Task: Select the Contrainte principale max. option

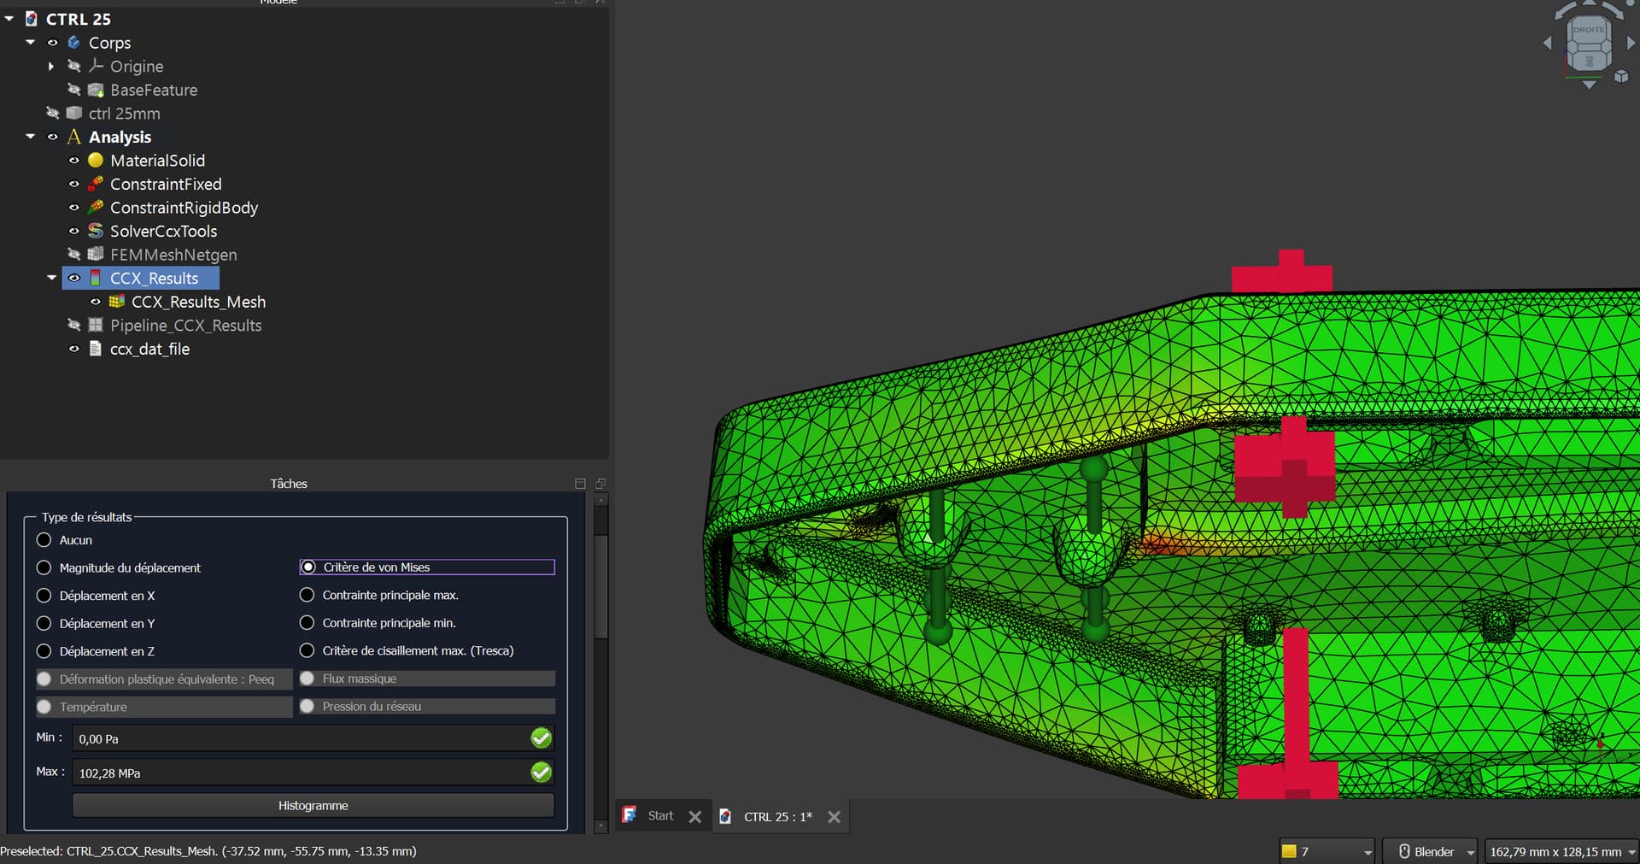Action: (307, 595)
